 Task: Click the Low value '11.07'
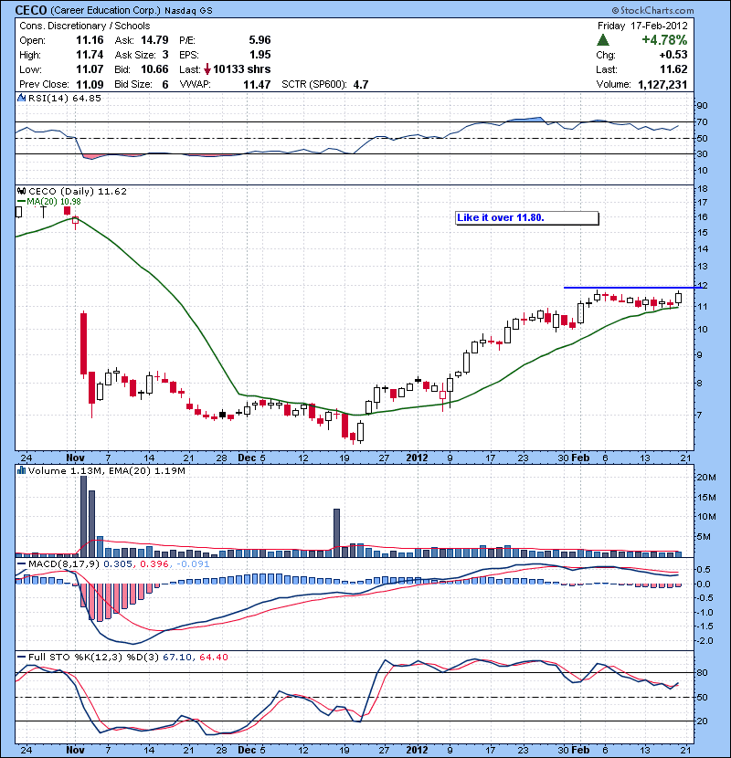[x=90, y=69]
